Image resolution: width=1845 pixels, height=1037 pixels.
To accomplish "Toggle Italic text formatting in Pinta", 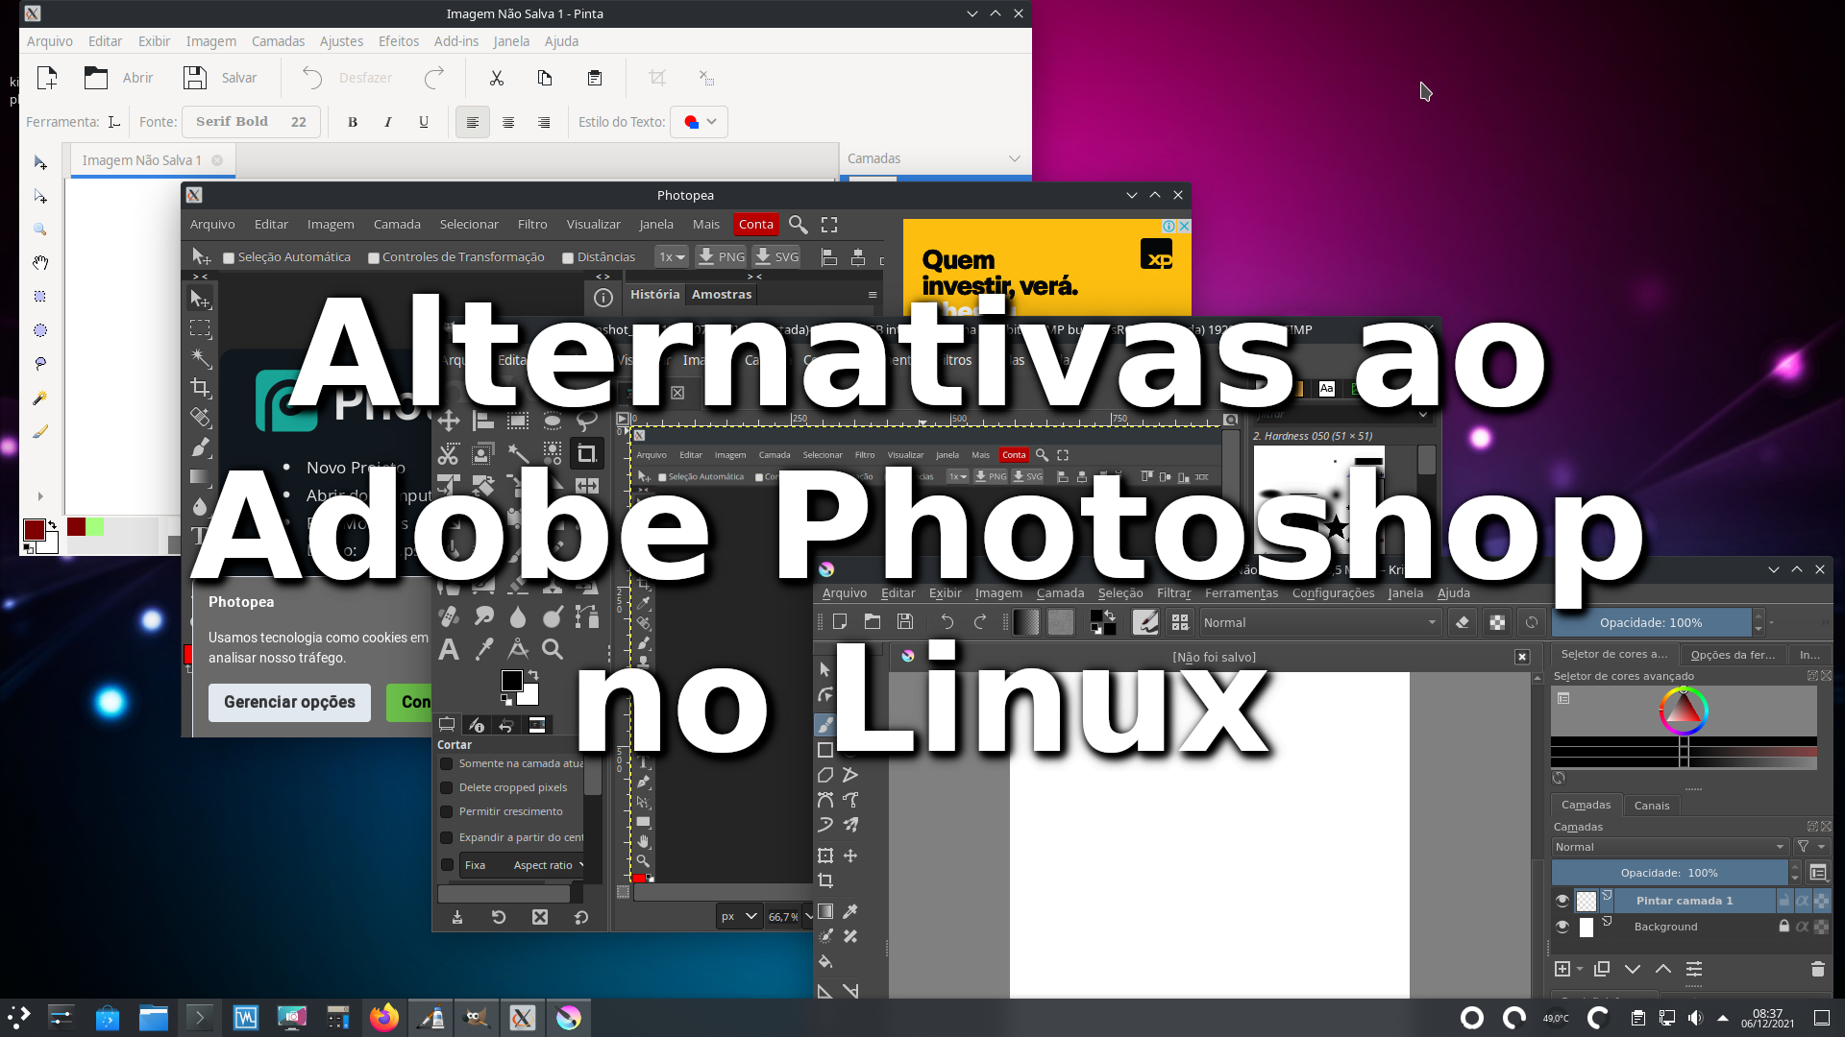I will (387, 122).
